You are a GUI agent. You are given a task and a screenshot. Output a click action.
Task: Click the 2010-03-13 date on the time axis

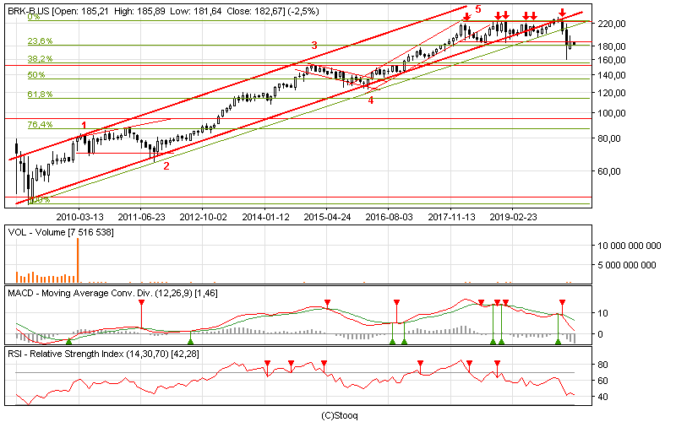(x=79, y=217)
